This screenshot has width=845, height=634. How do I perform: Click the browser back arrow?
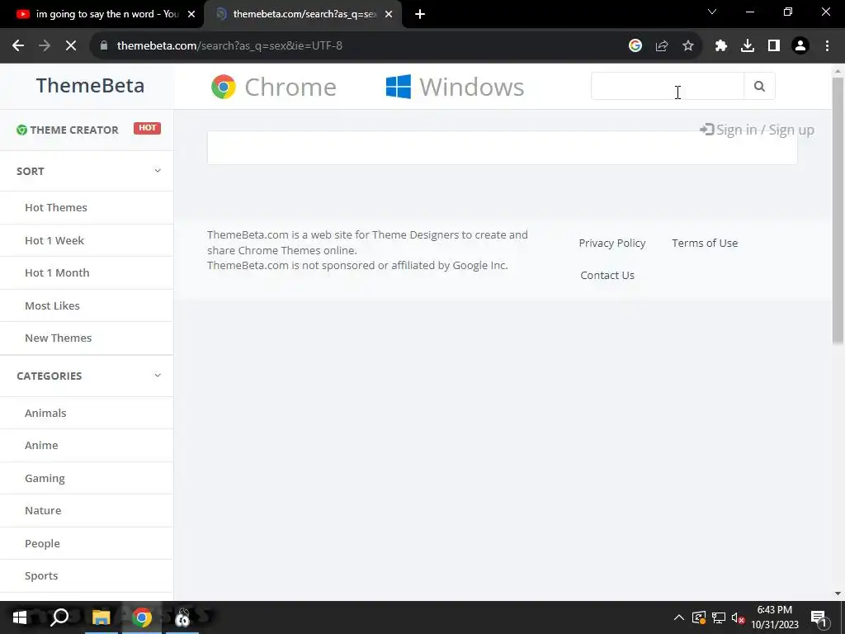[x=18, y=46]
